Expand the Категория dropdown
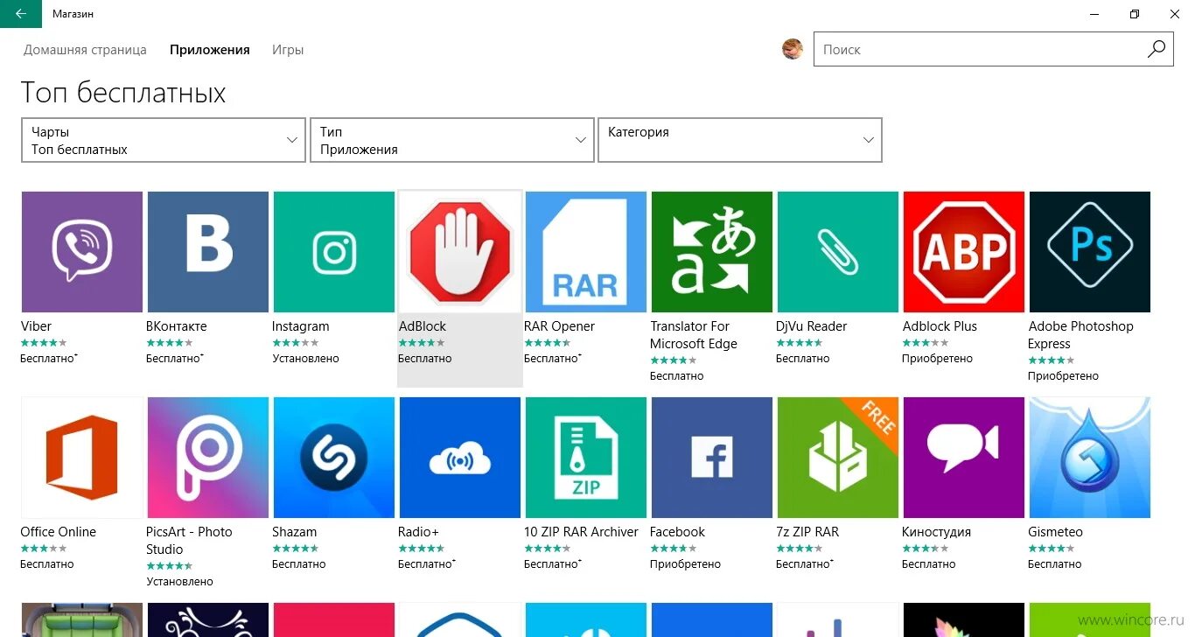This screenshot has height=637, width=1195. click(x=739, y=140)
